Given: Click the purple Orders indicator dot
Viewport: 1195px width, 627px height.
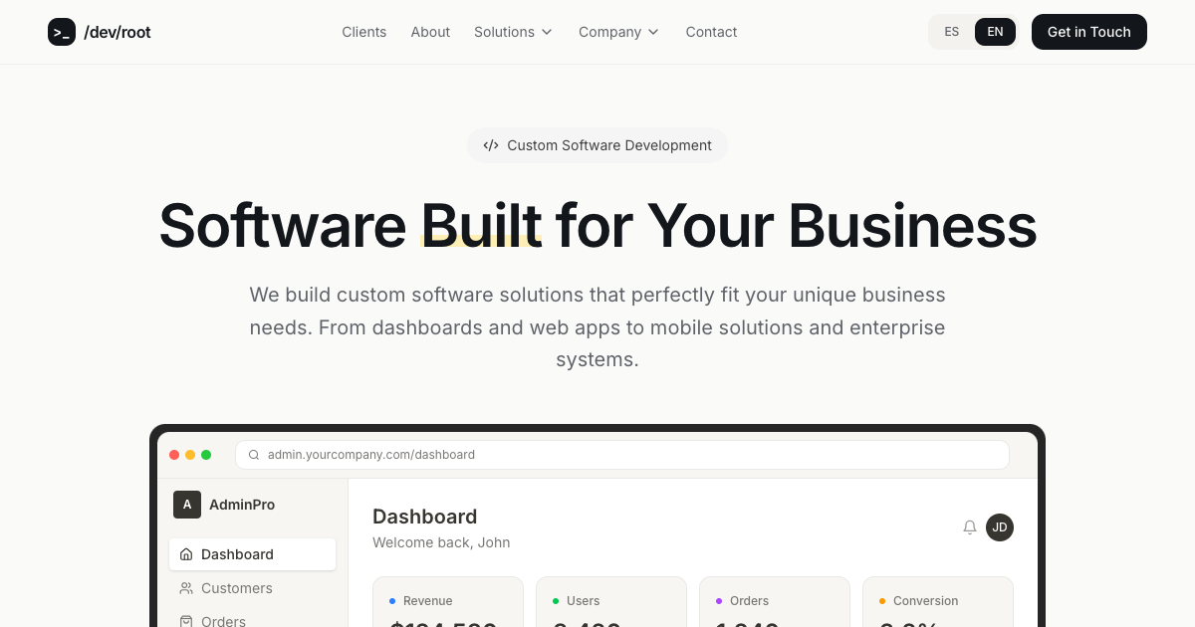Looking at the screenshot, I should pyautogui.click(x=719, y=601).
